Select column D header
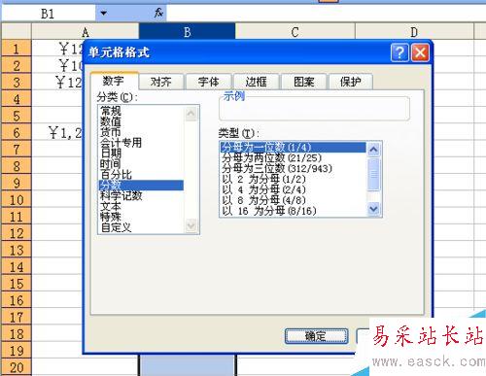Screen dimensions: 486x376 pyautogui.click(x=414, y=32)
